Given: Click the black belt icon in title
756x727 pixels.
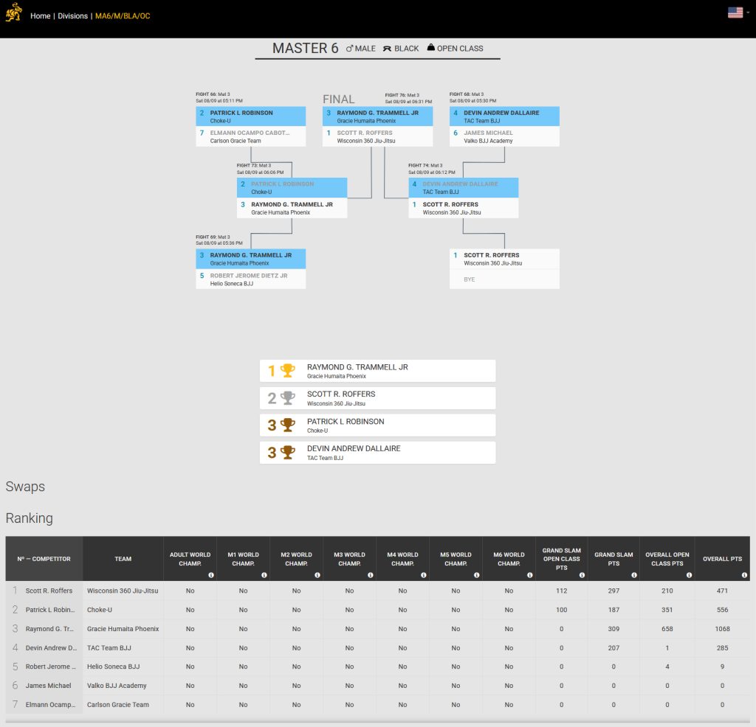Looking at the screenshot, I should (x=387, y=49).
